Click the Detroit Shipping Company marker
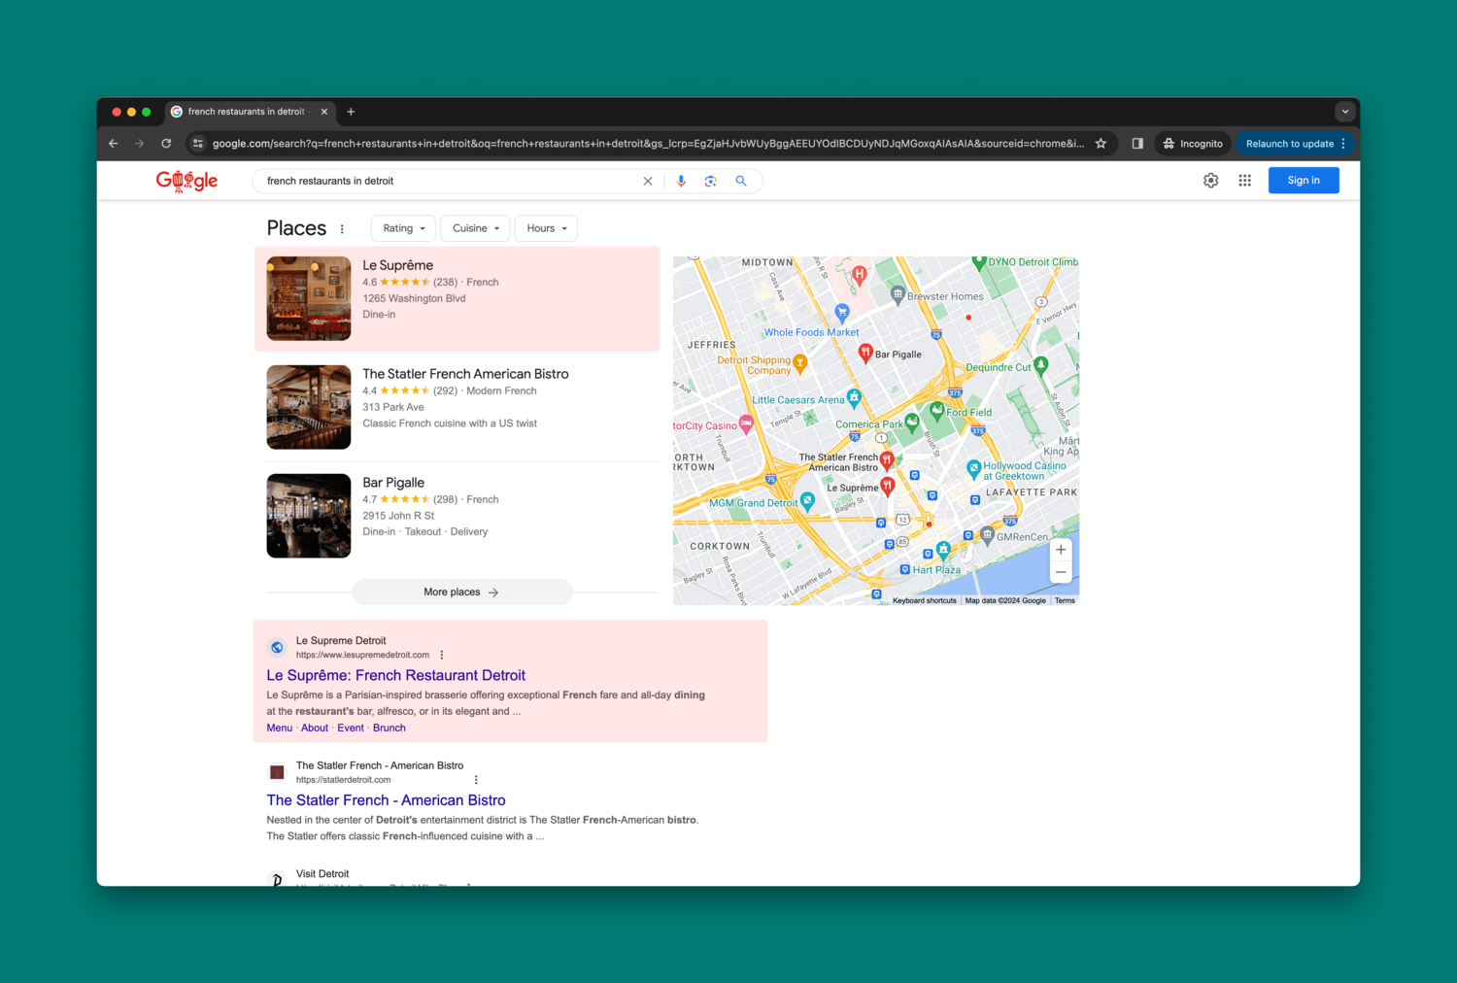Image resolution: width=1457 pixels, height=983 pixels. pyautogui.click(x=800, y=363)
